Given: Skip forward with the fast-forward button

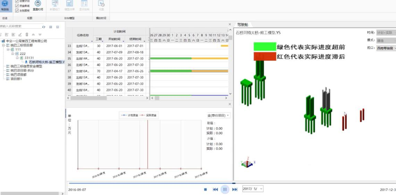Looking at the screenshot, I should click(x=235, y=189).
